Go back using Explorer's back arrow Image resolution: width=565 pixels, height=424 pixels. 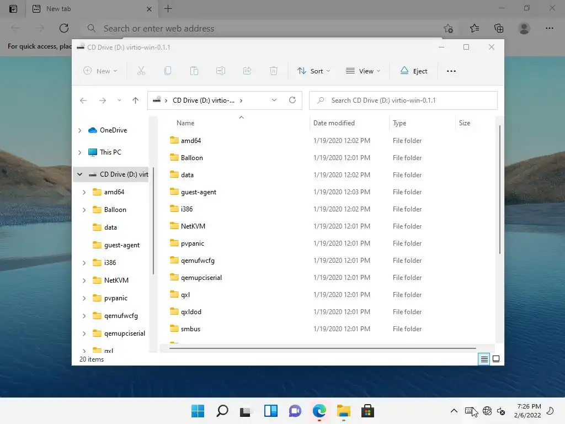tap(83, 100)
